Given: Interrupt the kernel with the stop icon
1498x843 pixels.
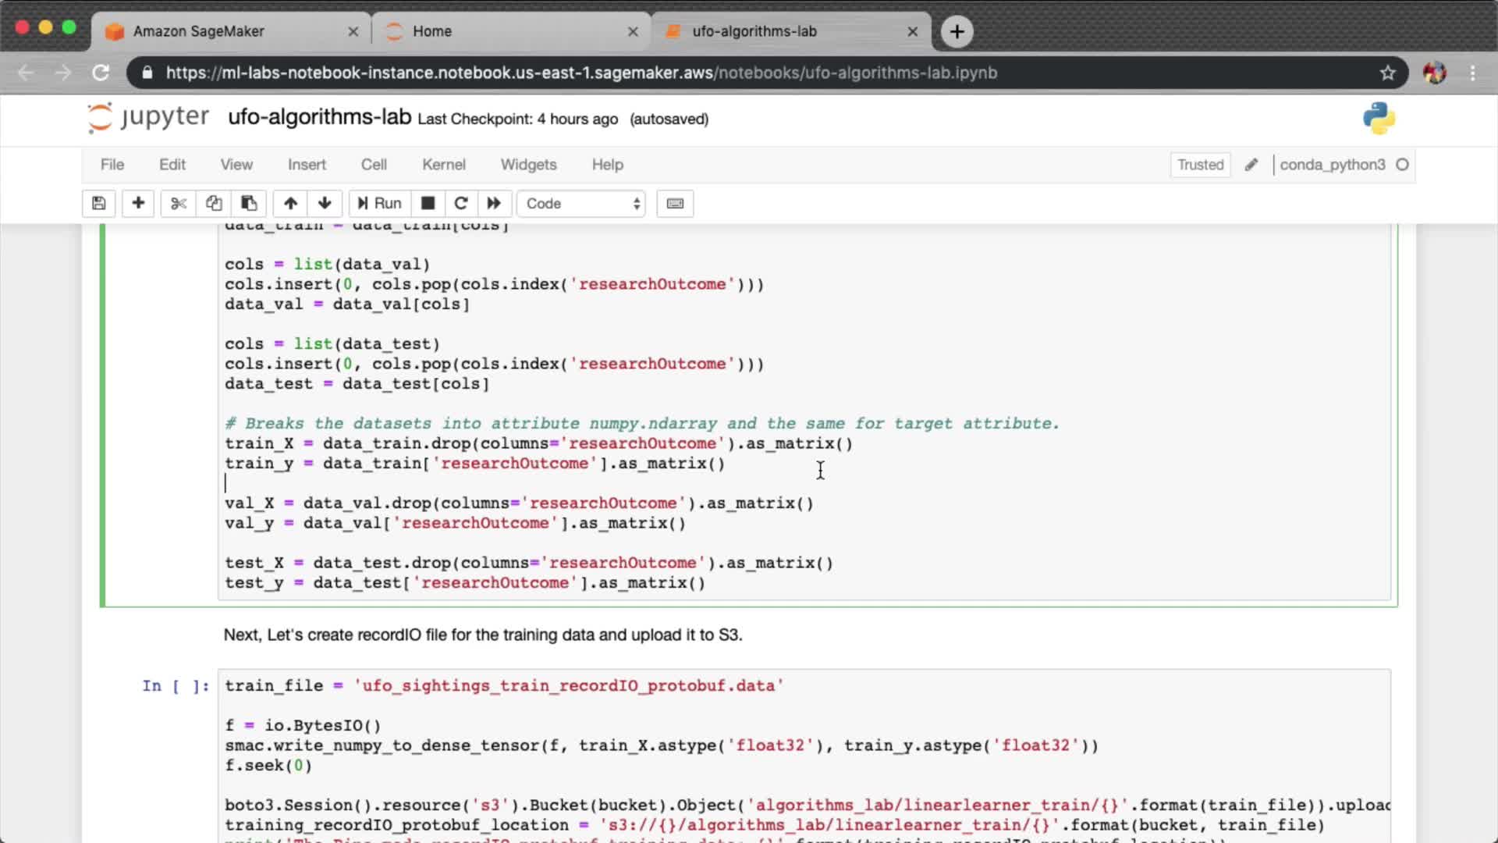Looking at the screenshot, I should (x=428, y=204).
